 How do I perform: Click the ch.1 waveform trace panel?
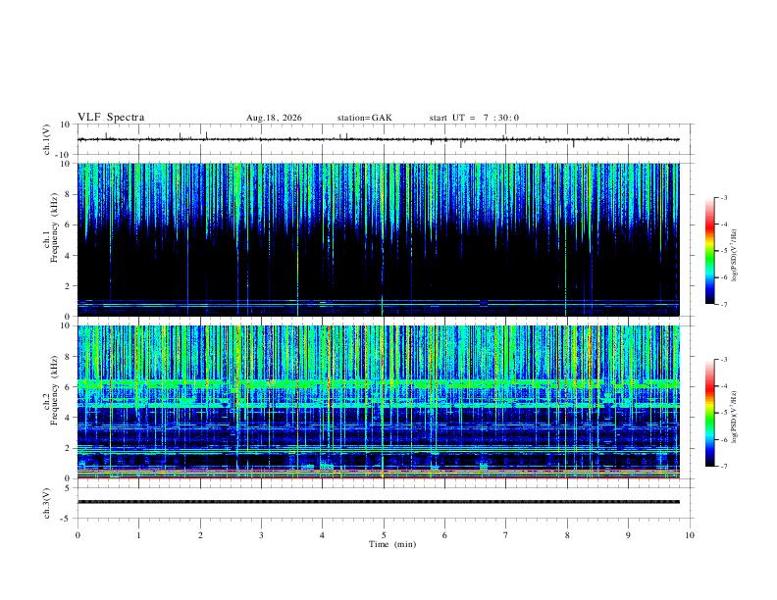(378, 139)
